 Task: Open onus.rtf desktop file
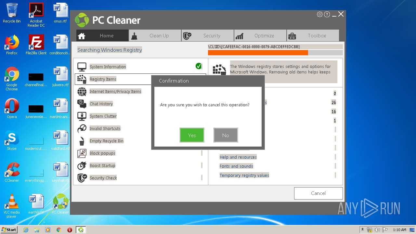(x=60, y=13)
